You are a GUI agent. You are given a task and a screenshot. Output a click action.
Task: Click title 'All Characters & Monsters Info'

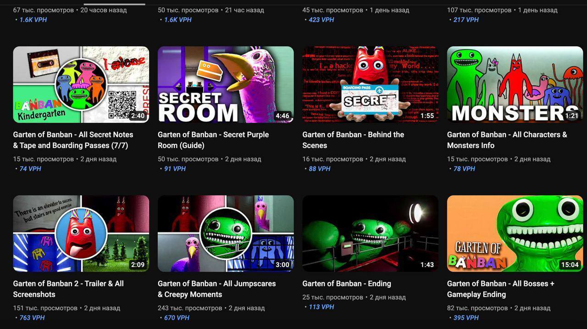pyautogui.click(x=507, y=140)
